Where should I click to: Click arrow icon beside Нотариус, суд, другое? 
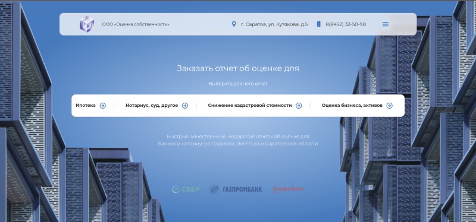[x=185, y=106]
